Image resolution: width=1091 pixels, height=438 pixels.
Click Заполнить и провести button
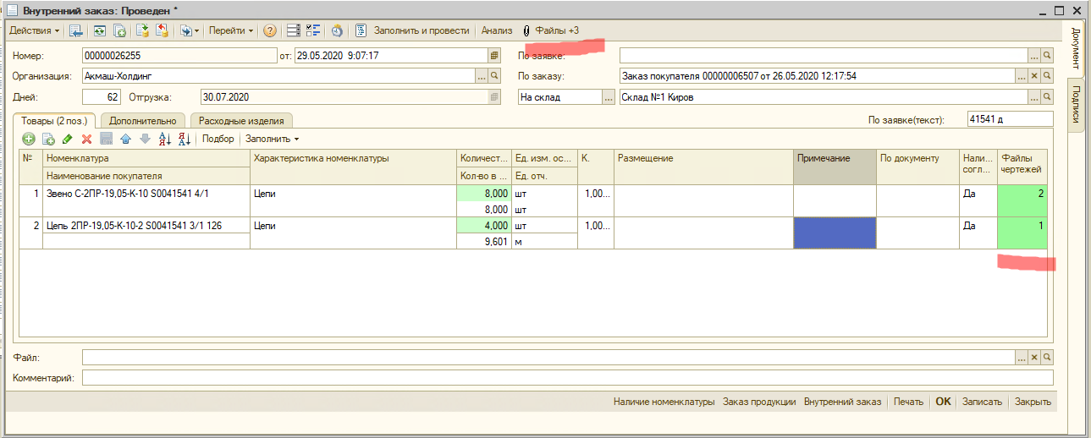pos(420,30)
